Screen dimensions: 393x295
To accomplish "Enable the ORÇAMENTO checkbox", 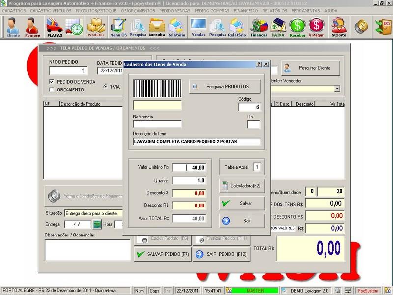I will tap(52, 89).
